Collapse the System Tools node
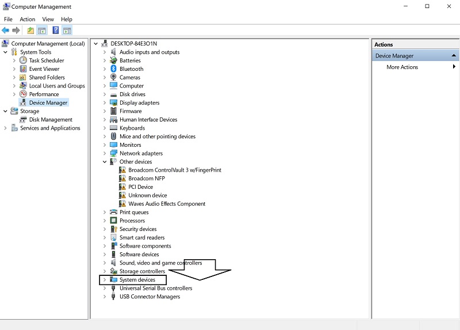 point(5,52)
